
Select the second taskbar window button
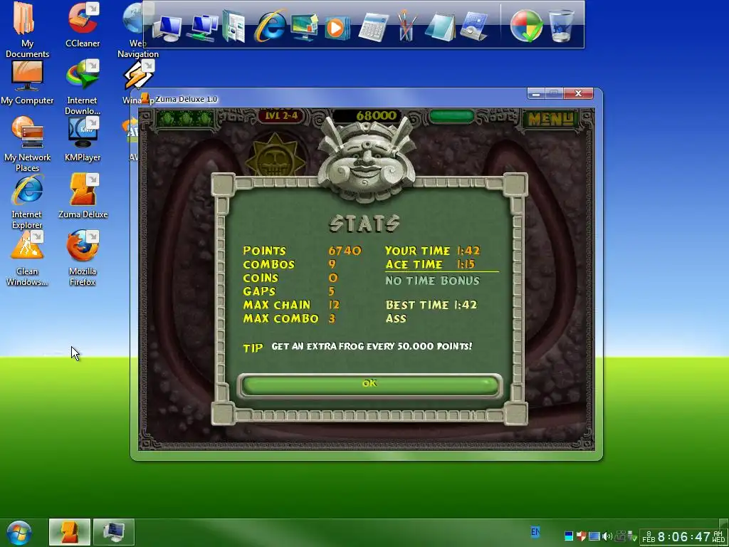click(113, 532)
